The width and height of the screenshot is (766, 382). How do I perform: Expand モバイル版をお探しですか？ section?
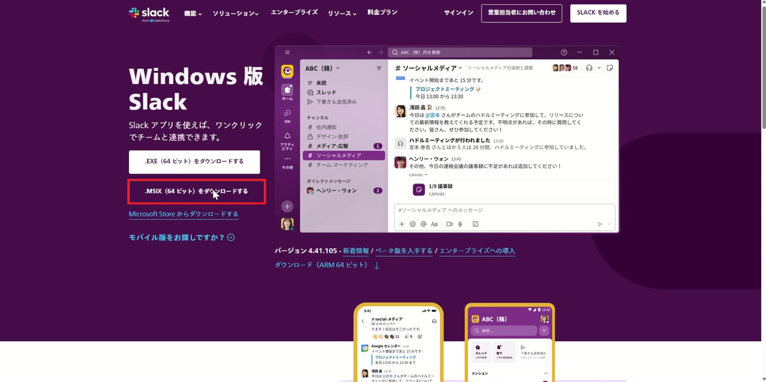pyautogui.click(x=182, y=238)
